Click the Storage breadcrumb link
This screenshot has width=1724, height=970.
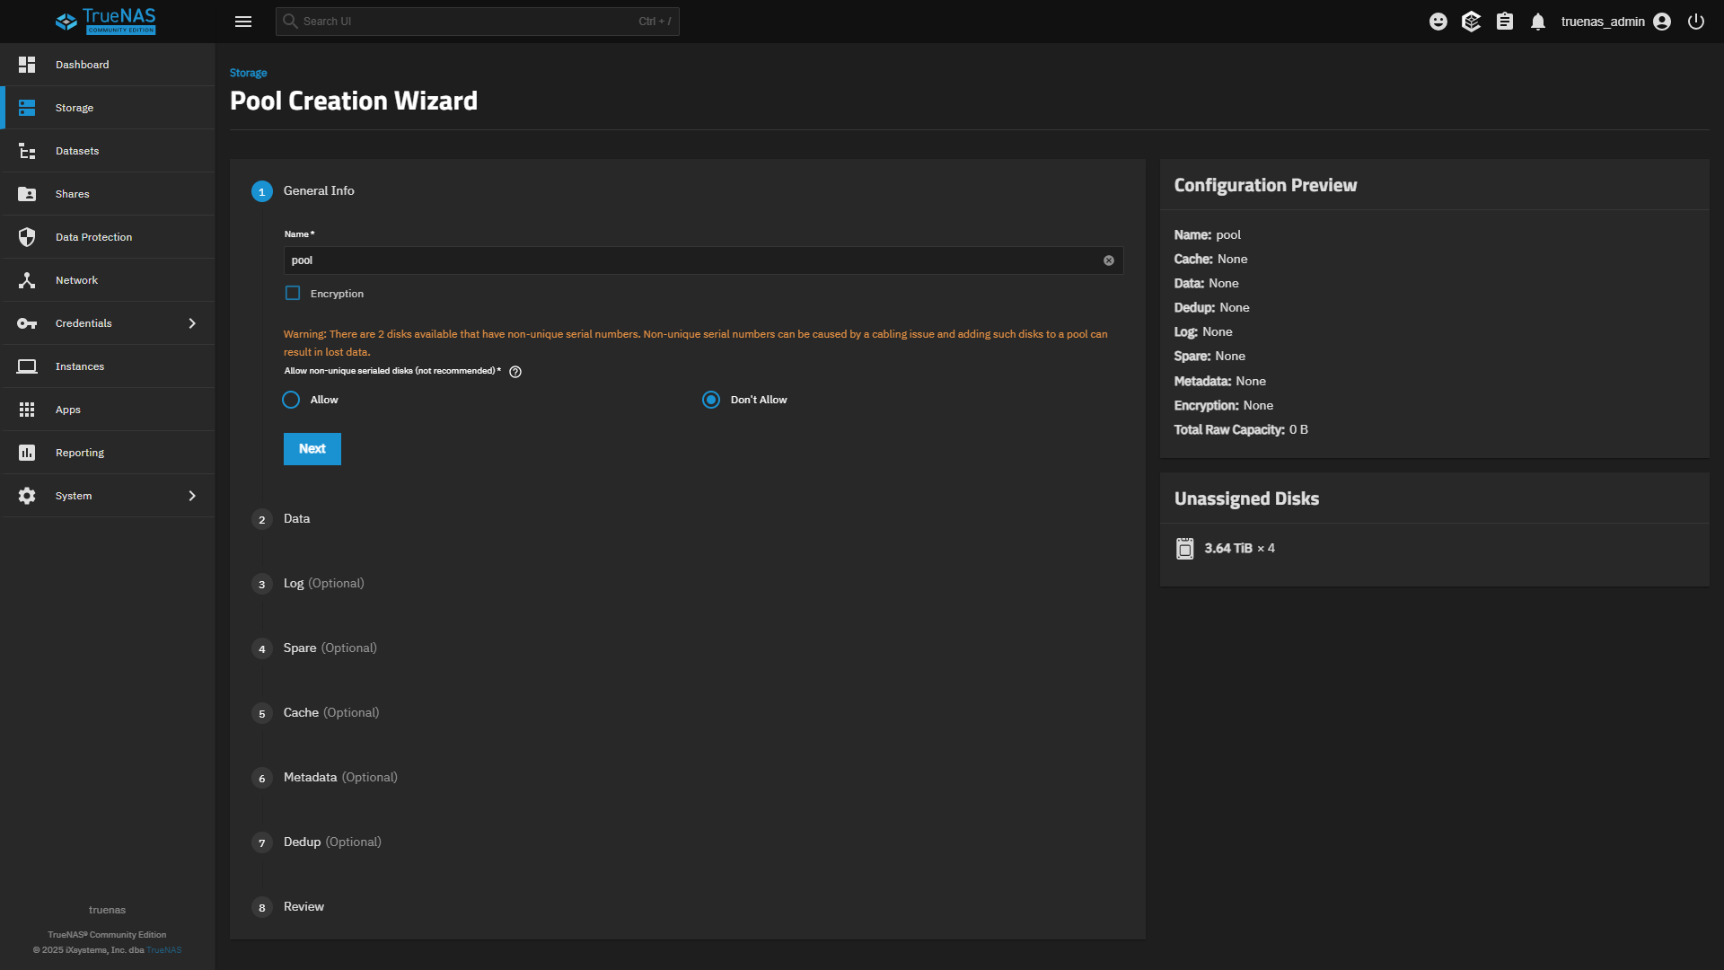[249, 73]
